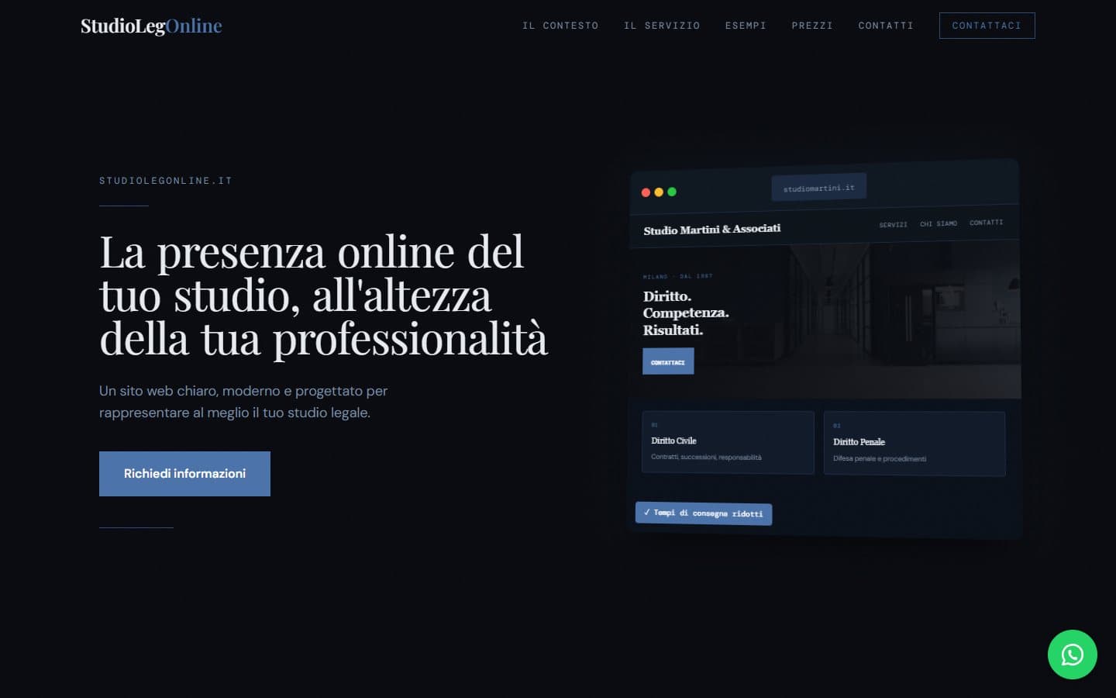Click the Tempi di consegna ridotti badge
This screenshot has width=1116, height=698.
click(704, 513)
